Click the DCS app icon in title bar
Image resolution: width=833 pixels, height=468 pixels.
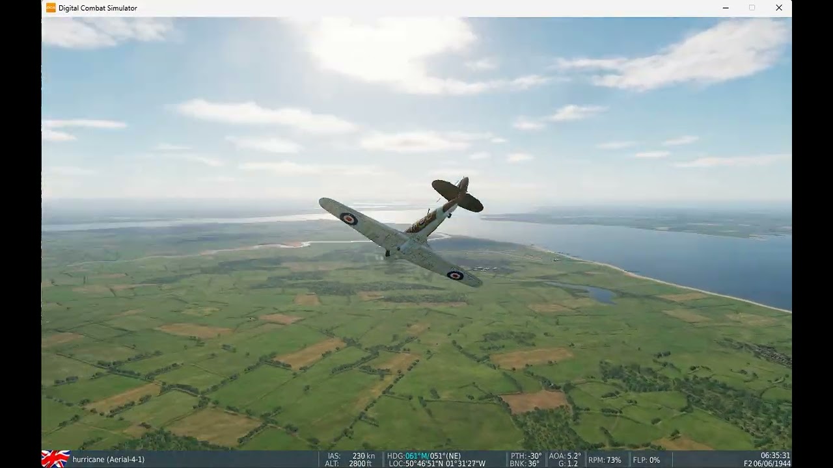coord(51,8)
